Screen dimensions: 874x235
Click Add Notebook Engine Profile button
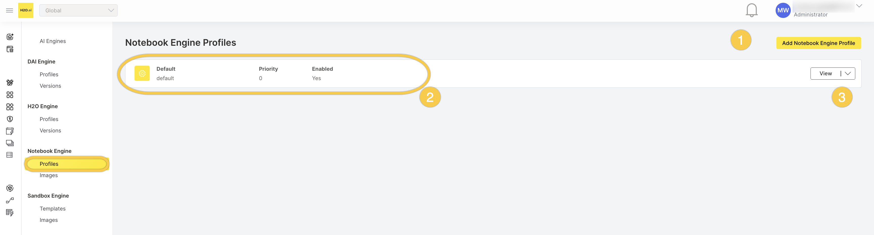(x=818, y=43)
